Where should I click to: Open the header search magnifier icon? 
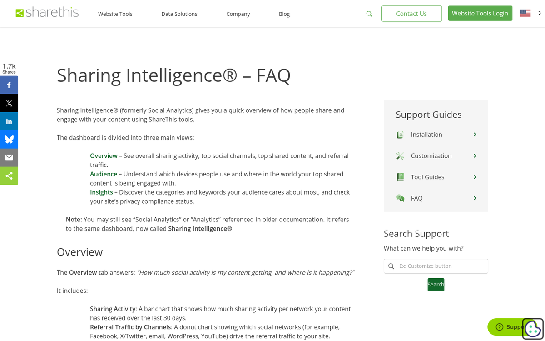(369, 14)
